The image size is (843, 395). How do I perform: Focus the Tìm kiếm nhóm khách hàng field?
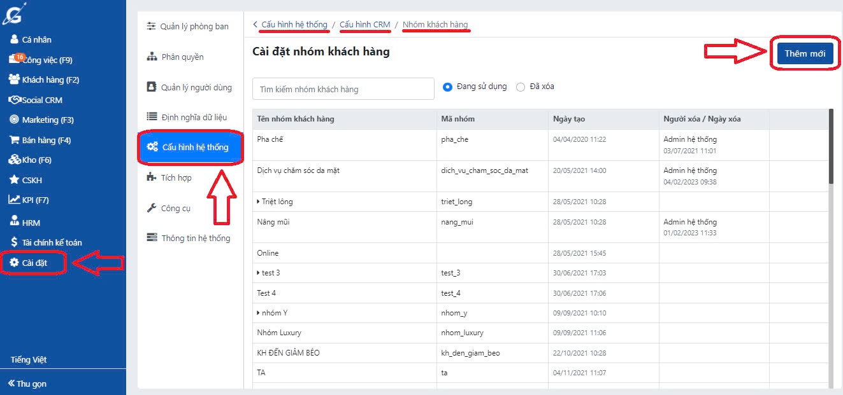(x=343, y=89)
